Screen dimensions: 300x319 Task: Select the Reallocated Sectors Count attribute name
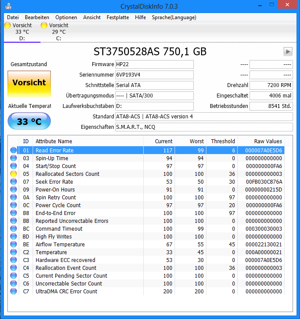click(67, 174)
